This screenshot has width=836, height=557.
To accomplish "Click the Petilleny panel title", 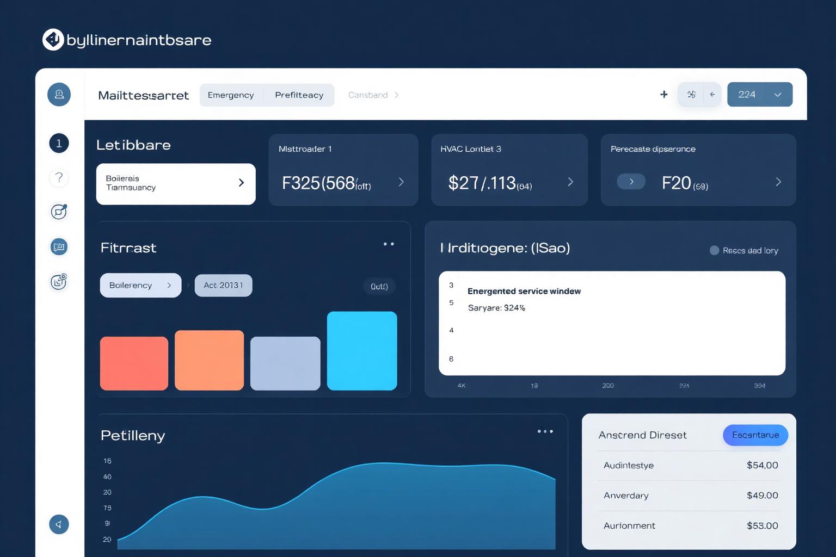I will (x=133, y=436).
